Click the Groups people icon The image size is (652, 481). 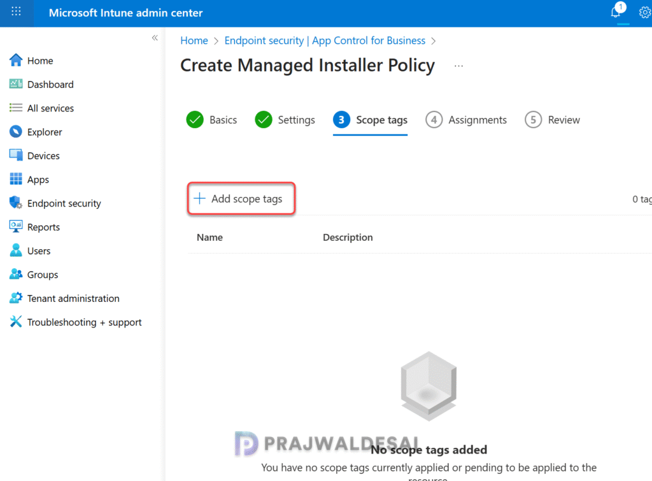click(x=16, y=274)
